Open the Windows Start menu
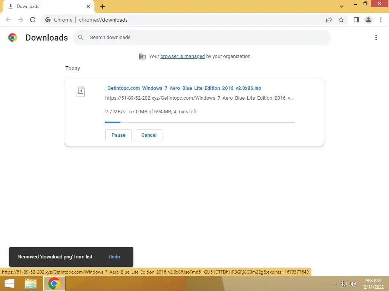 coord(9,283)
